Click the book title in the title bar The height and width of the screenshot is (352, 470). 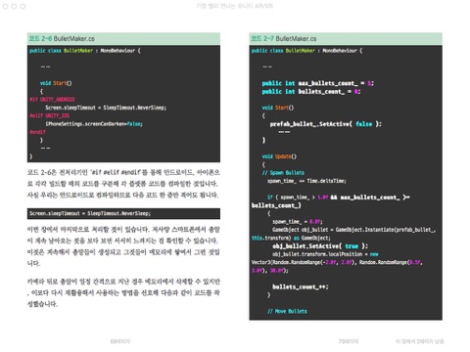coord(234,6)
